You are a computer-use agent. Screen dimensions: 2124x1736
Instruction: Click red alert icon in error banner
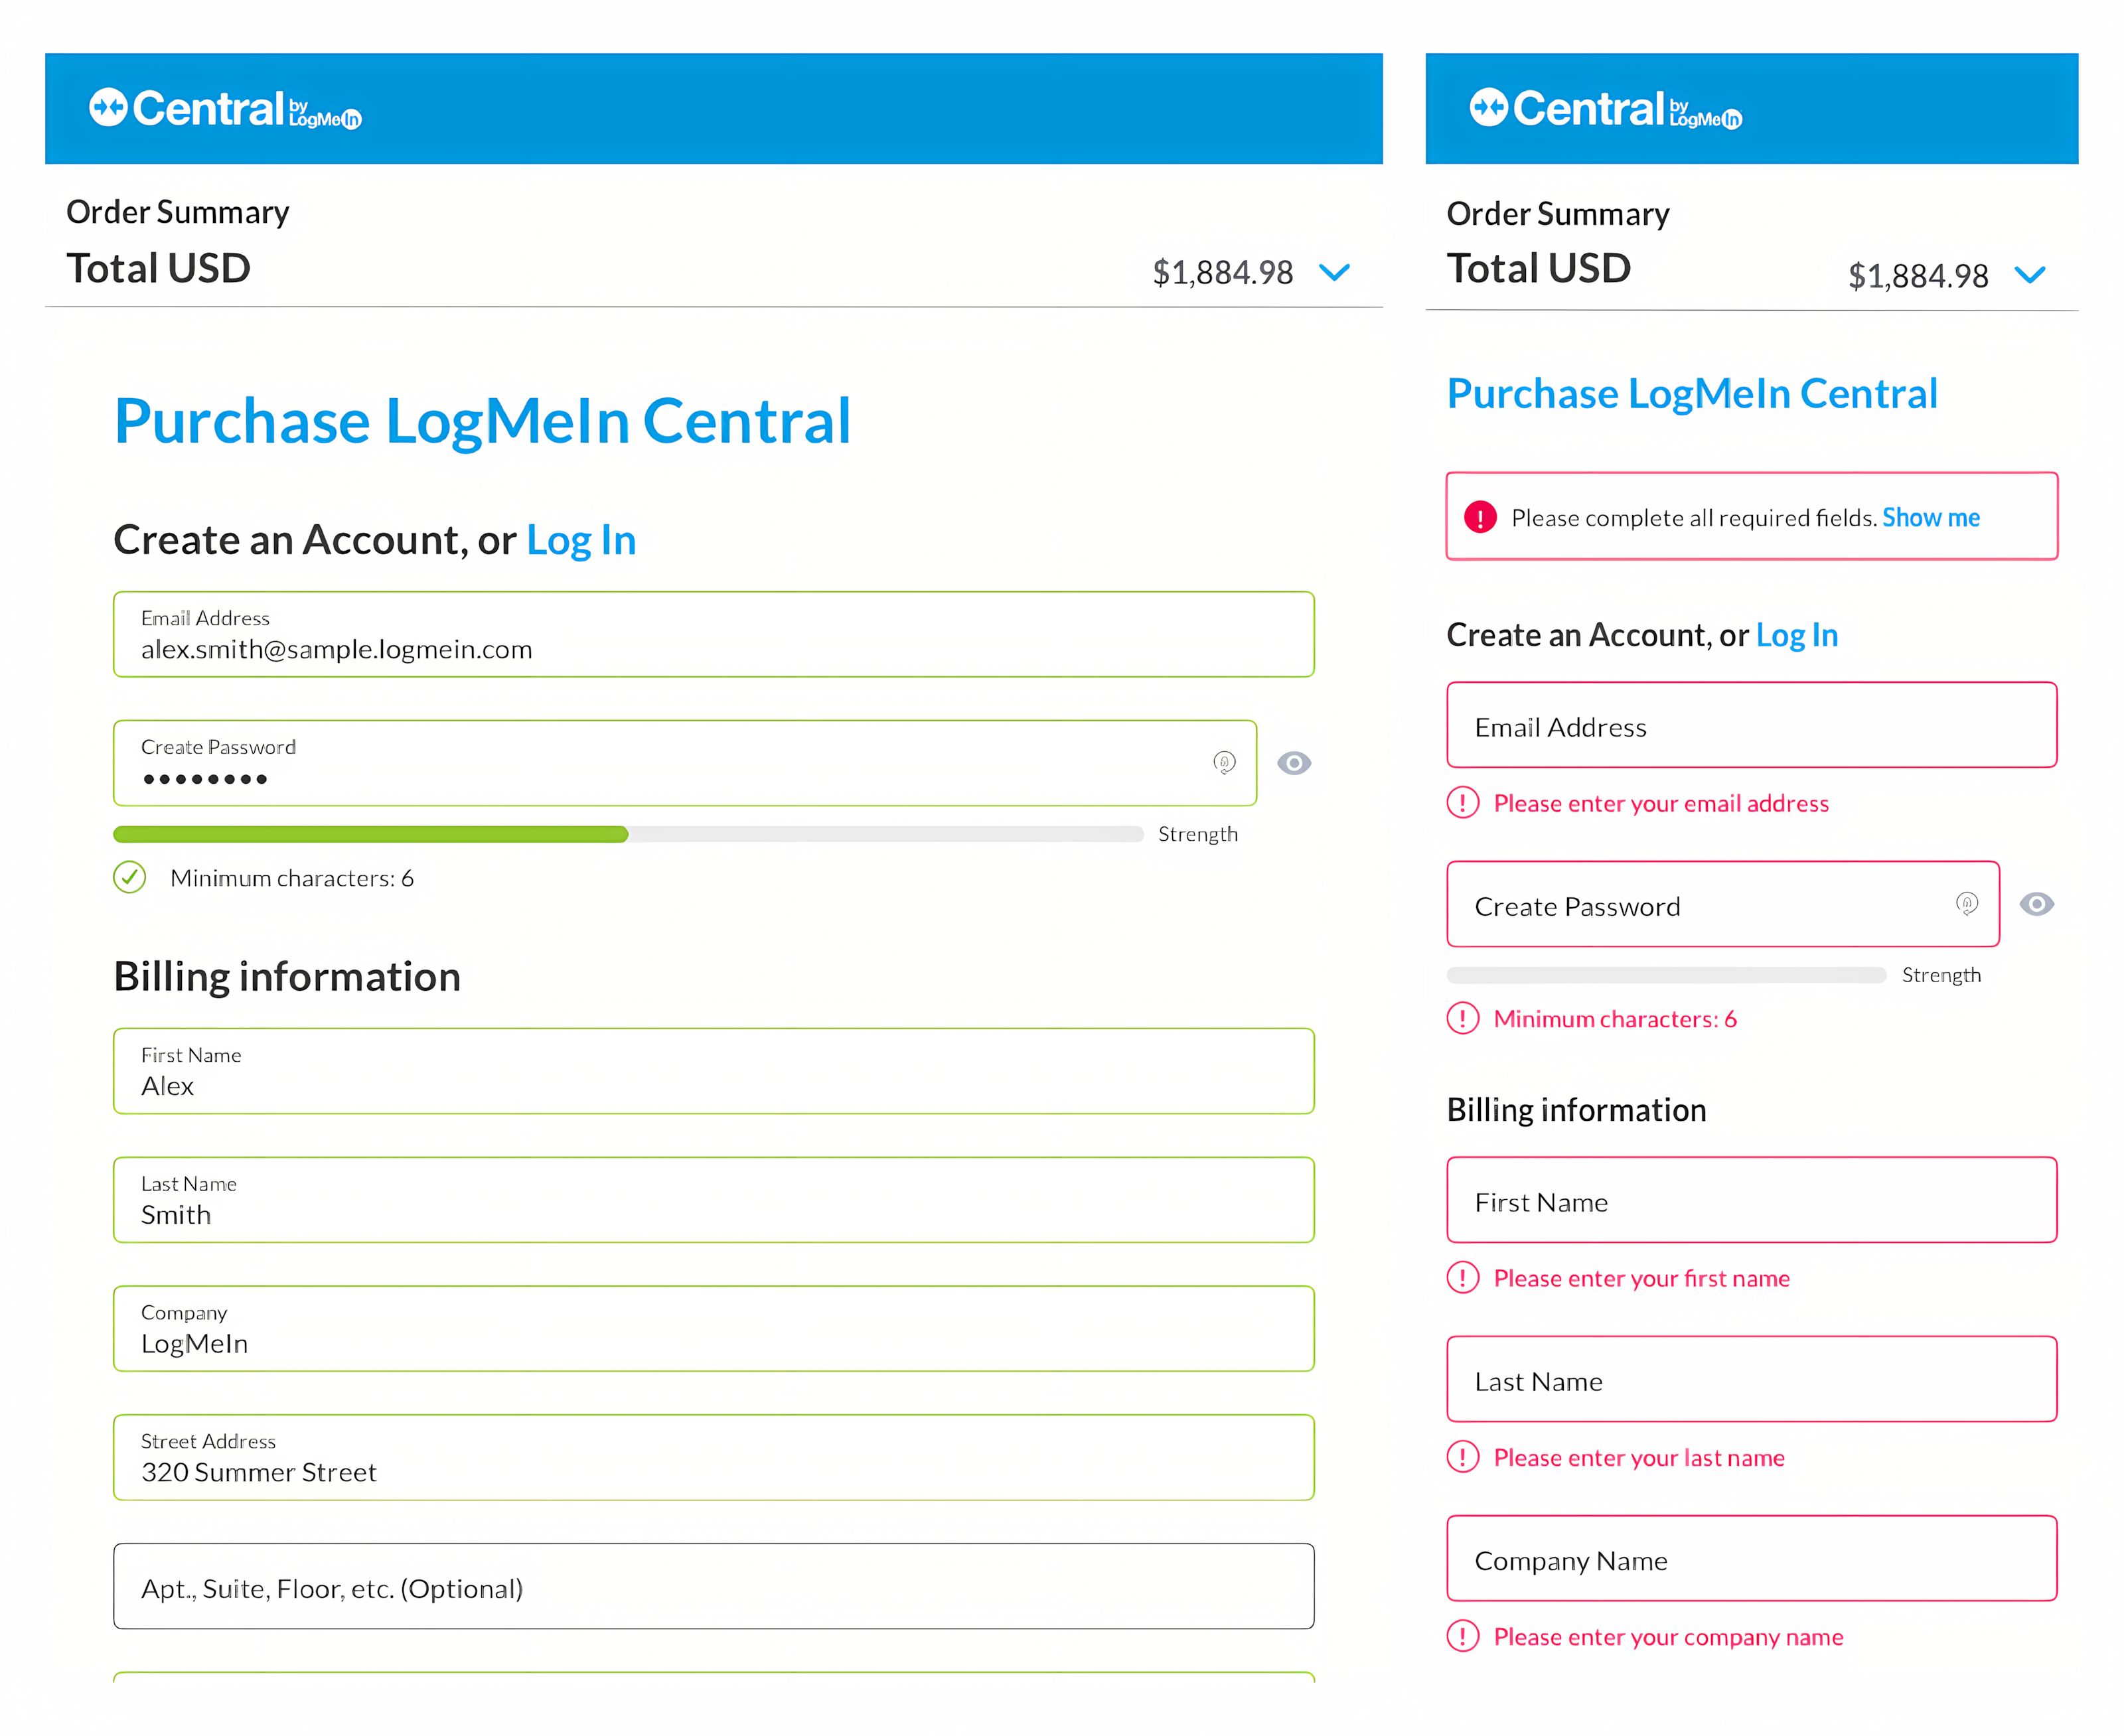pyautogui.click(x=1480, y=517)
